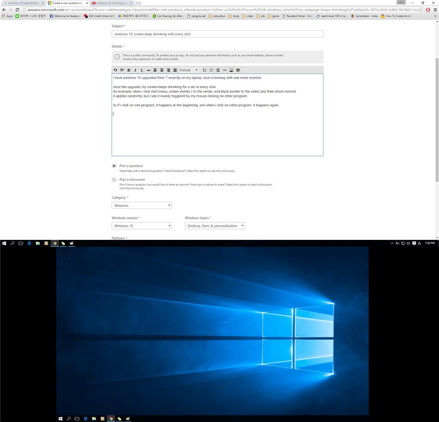Open 'reach level 100' bookmark
439x422 pixels.
(x=331, y=16)
